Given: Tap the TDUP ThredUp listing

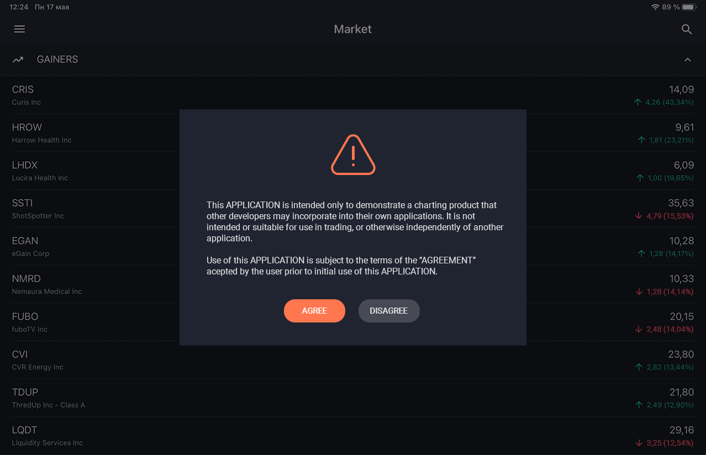Looking at the screenshot, I should [x=353, y=398].
